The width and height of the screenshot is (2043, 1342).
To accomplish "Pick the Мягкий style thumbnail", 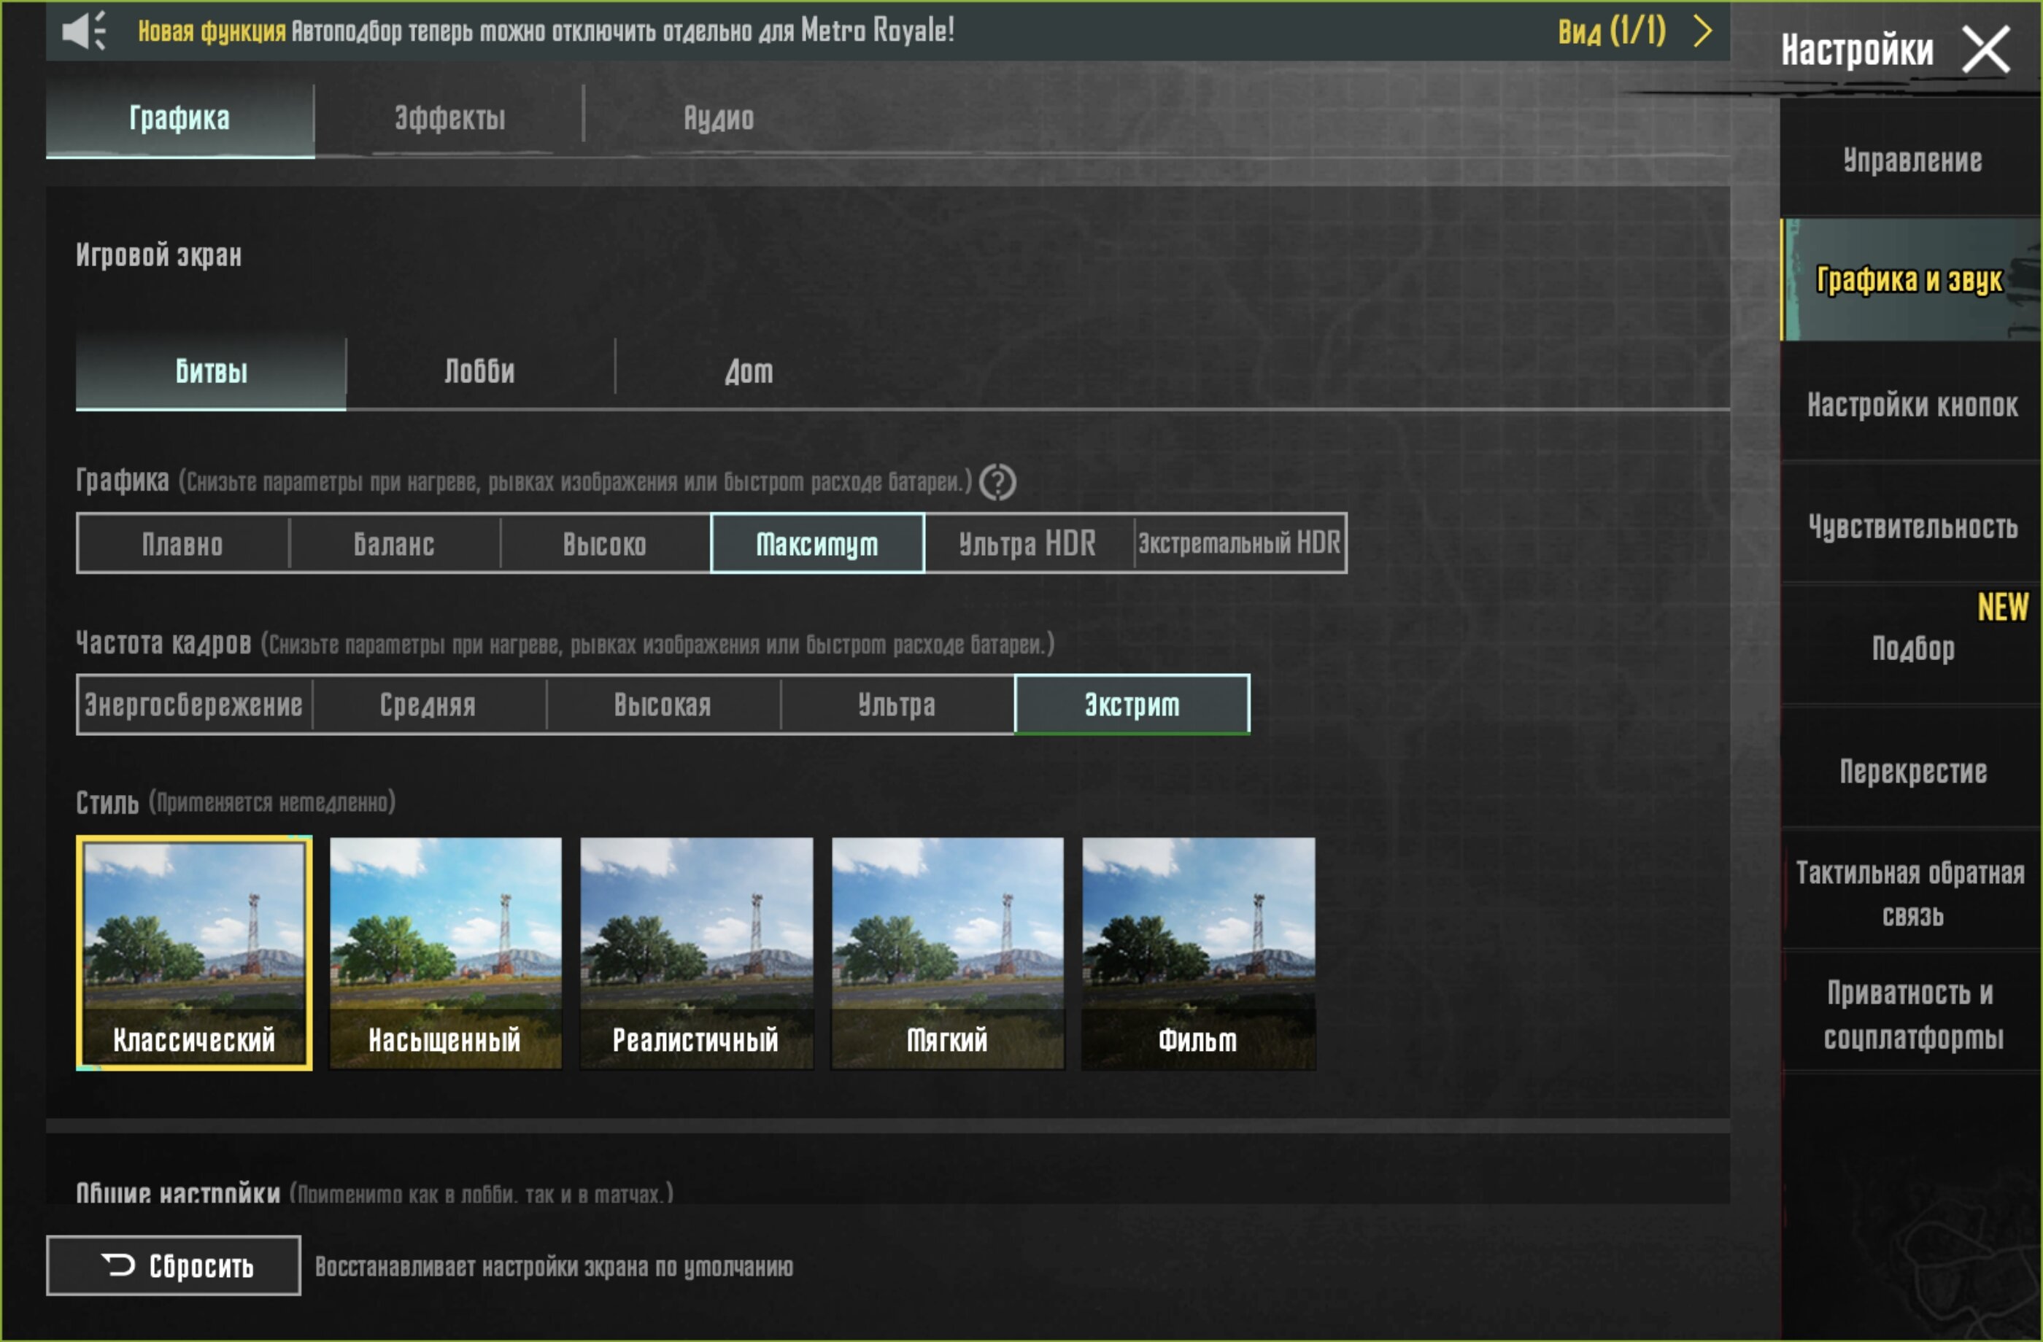I will [948, 953].
